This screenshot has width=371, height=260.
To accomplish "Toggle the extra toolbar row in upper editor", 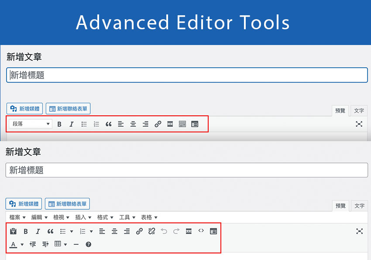I will coord(182,124).
